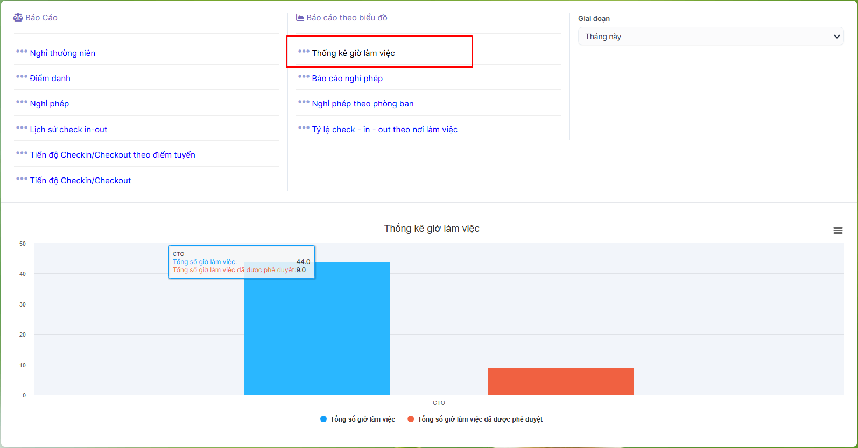This screenshot has width=858, height=448.
Task: Open the Nghỉ phép report
Action: (50, 104)
